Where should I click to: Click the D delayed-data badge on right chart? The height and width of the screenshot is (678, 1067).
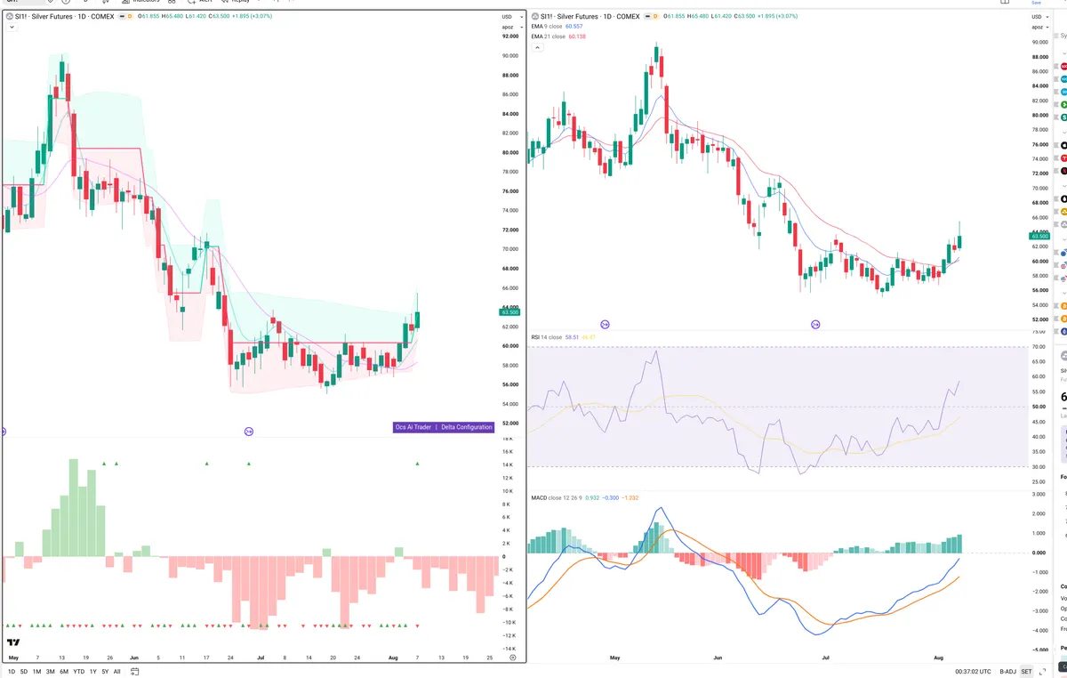[x=655, y=16]
